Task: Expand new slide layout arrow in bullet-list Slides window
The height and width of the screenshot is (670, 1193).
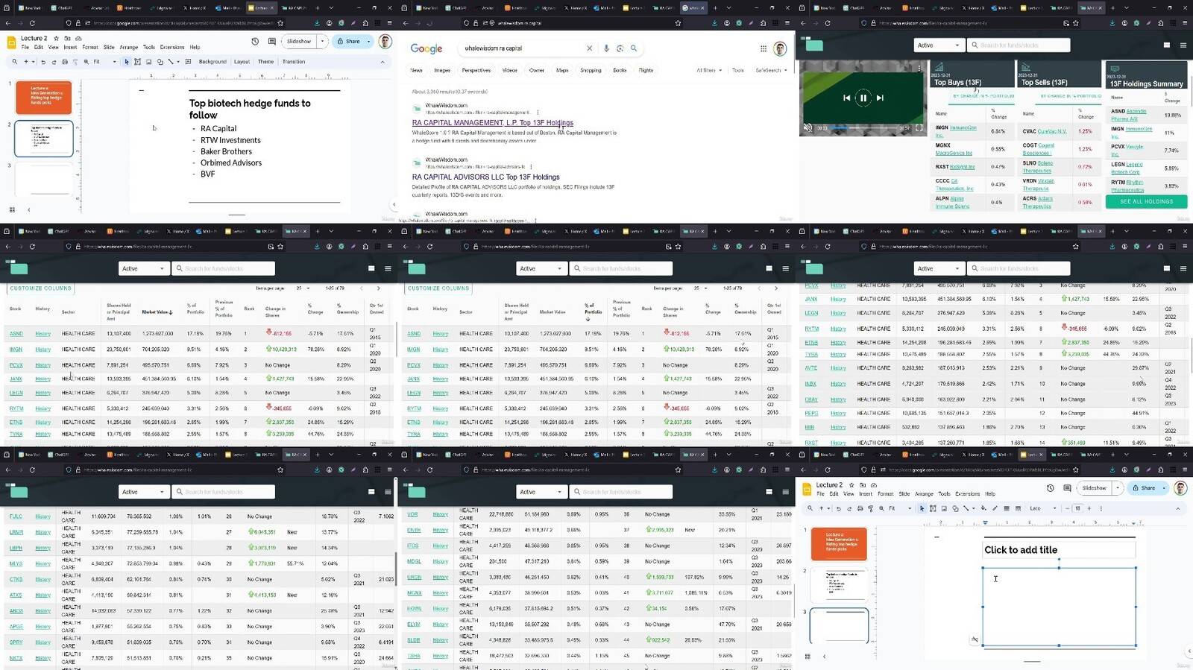Action: click(33, 62)
